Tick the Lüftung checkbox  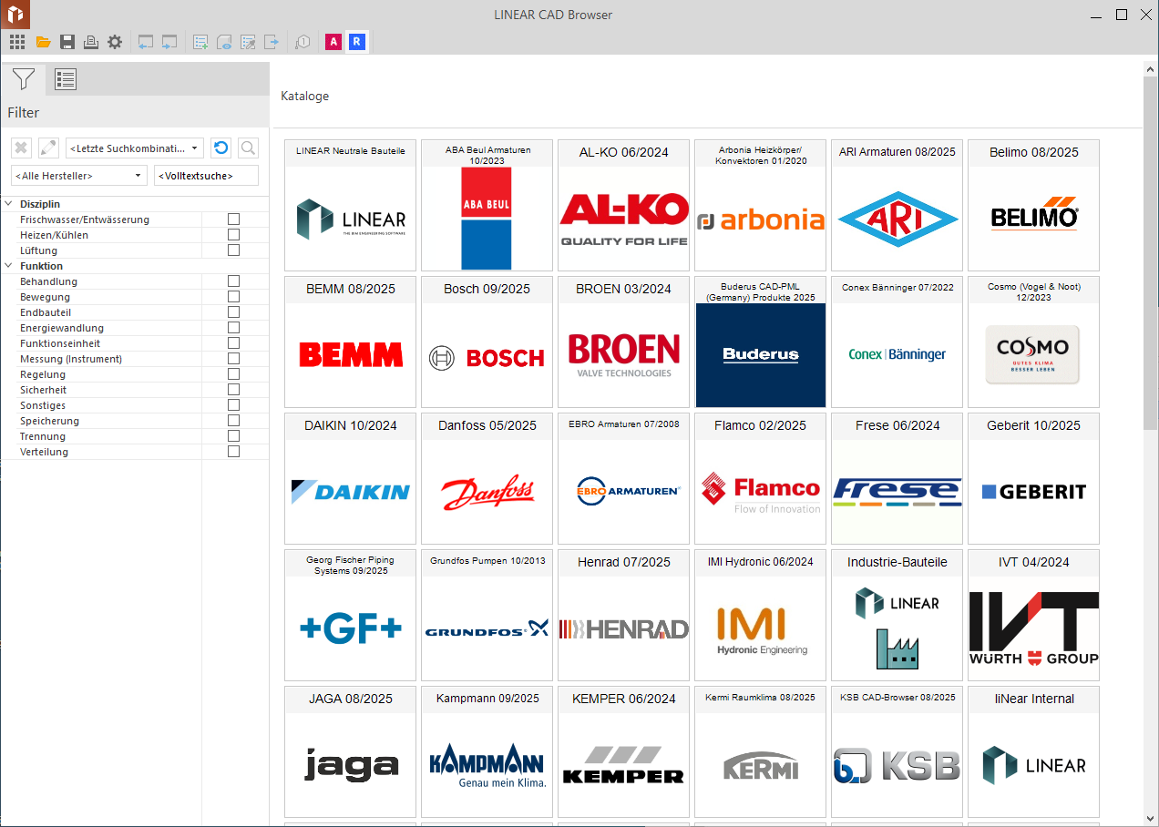pyautogui.click(x=234, y=250)
